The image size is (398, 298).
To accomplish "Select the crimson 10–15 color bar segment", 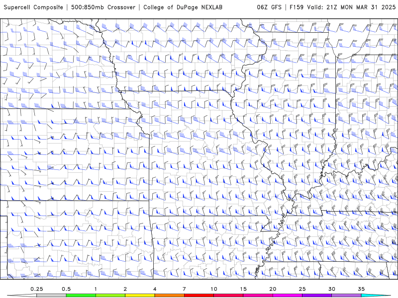I will [228, 296].
